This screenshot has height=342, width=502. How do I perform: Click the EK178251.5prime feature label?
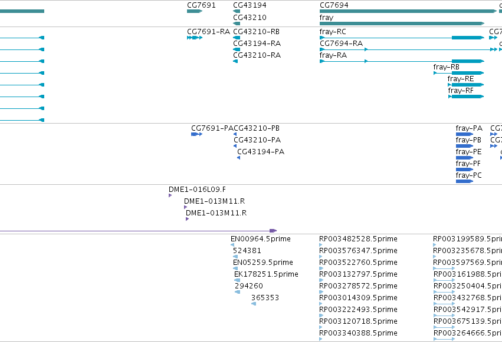click(x=266, y=274)
